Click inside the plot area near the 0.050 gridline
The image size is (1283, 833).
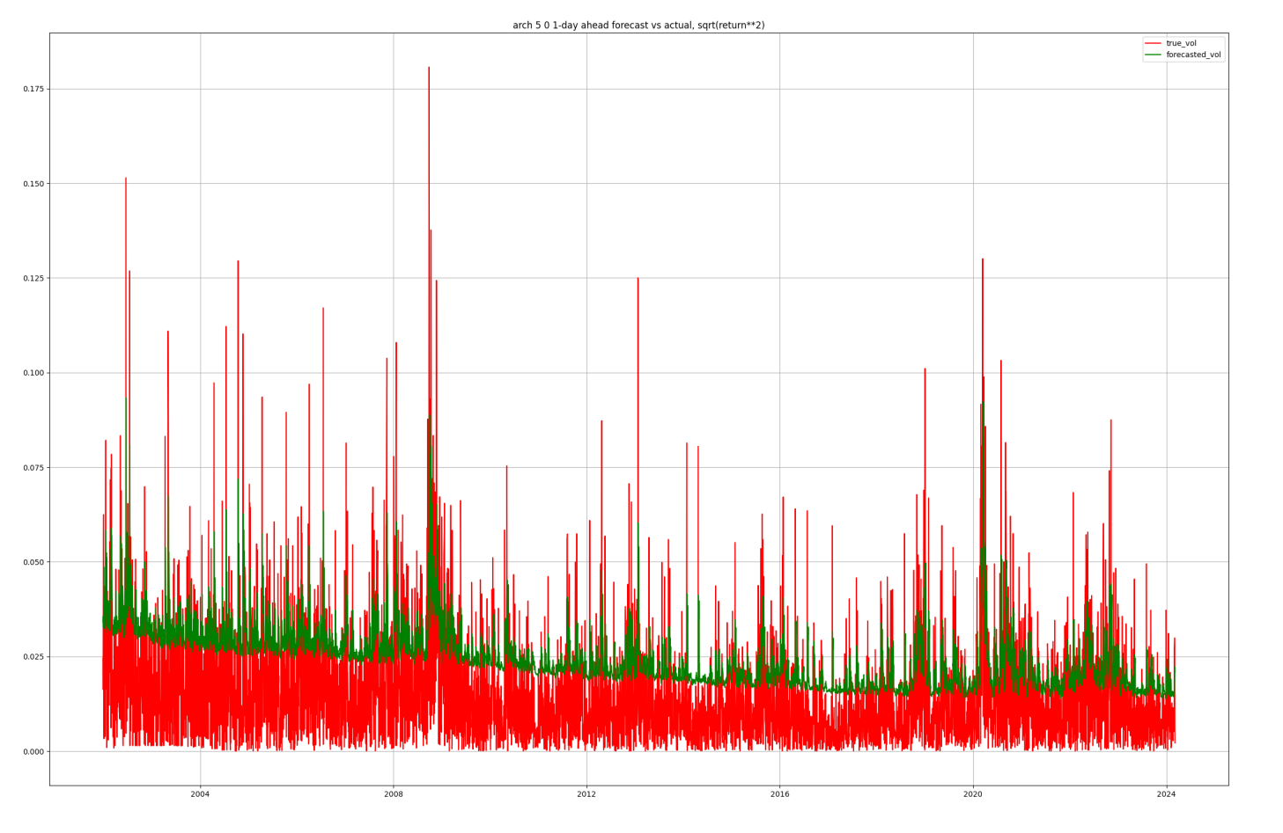click(x=616, y=559)
